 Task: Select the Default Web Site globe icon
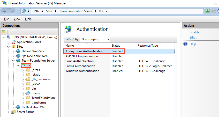(x=18, y=51)
